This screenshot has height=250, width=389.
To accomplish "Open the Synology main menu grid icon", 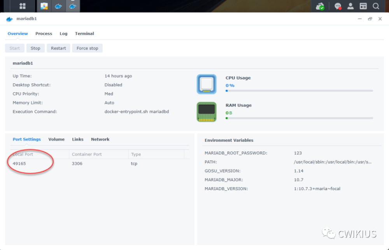I will [23, 6].
